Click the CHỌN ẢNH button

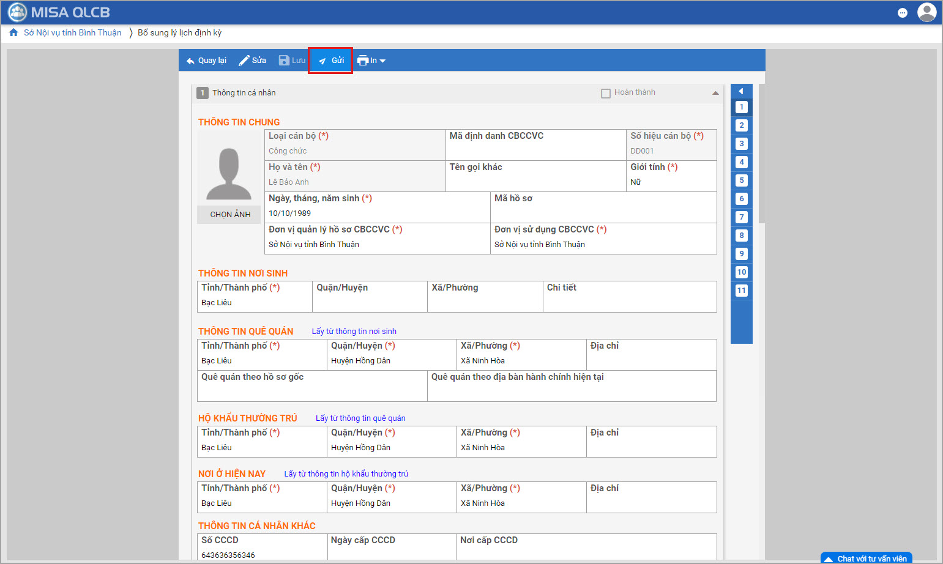point(230,215)
